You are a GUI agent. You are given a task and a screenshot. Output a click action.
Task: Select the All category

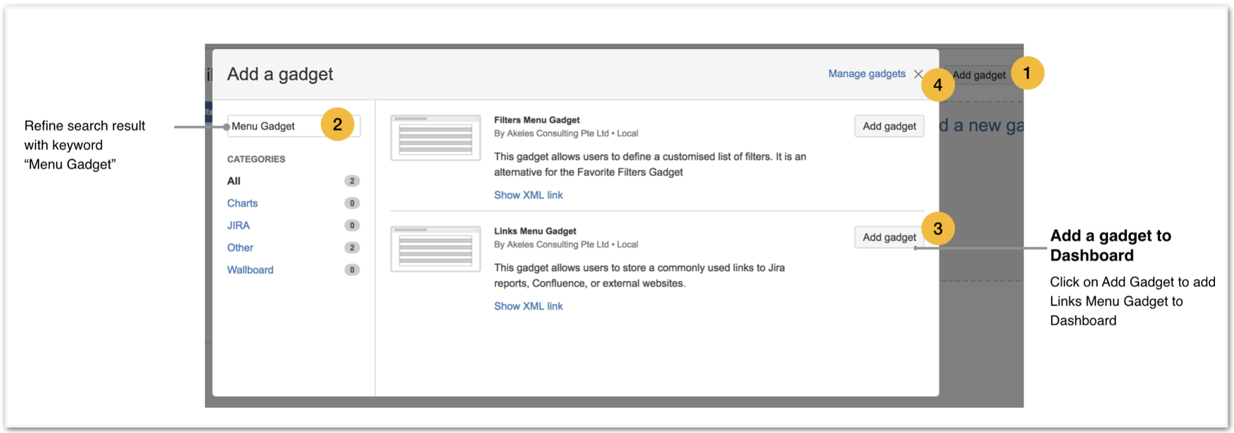(234, 181)
